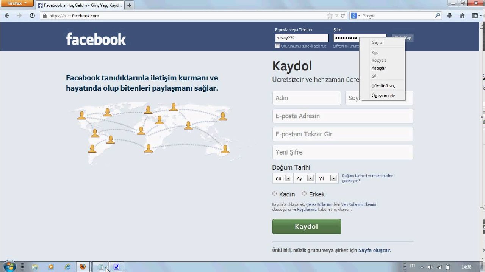This screenshot has height=272, width=485.
Task: Select the Facebook'a Hoş Geldin tab
Action: click(80, 5)
